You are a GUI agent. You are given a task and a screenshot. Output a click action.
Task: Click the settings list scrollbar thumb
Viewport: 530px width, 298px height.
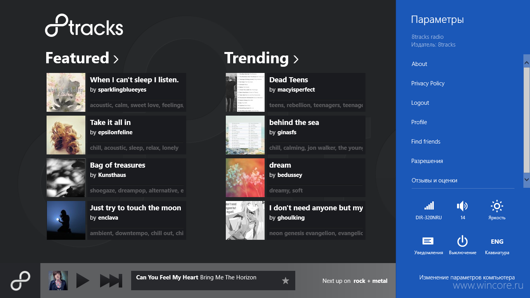tap(527, 120)
